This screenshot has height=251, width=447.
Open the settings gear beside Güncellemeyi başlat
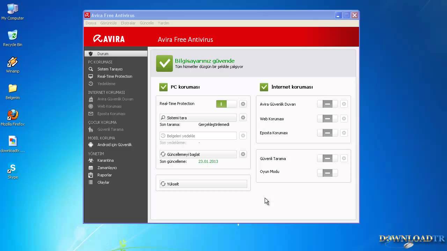tap(243, 154)
